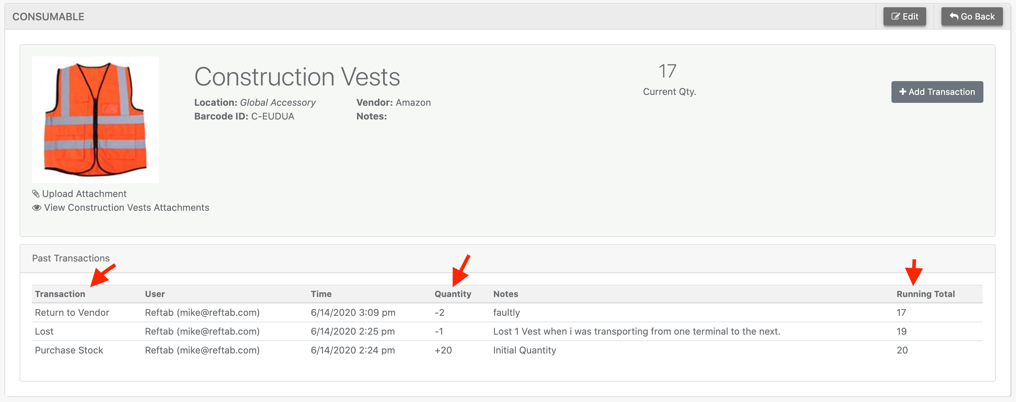Click the Quantity column header
The height and width of the screenshot is (402, 1016).
453,294
